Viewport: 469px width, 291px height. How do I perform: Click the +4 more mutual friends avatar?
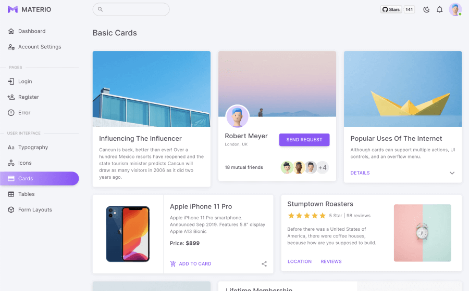pyautogui.click(x=323, y=167)
